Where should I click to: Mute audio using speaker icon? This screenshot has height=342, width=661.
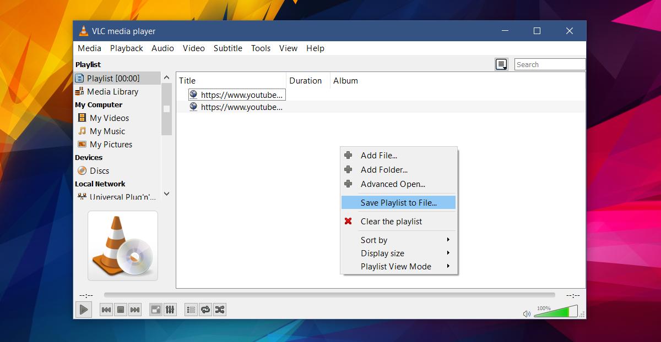point(527,313)
